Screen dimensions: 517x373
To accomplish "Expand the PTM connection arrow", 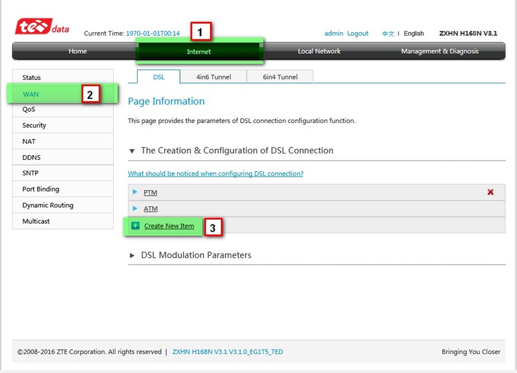I will coord(136,192).
